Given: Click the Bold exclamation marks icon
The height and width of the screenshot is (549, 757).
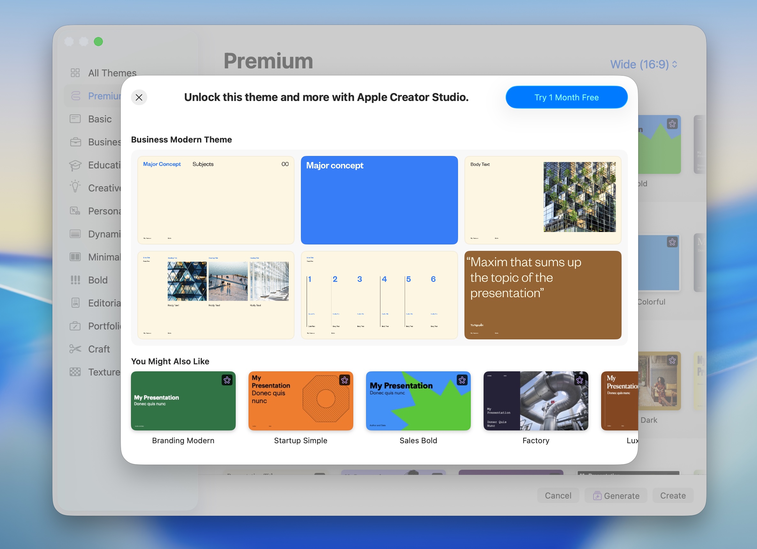Looking at the screenshot, I should coord(75,280).
